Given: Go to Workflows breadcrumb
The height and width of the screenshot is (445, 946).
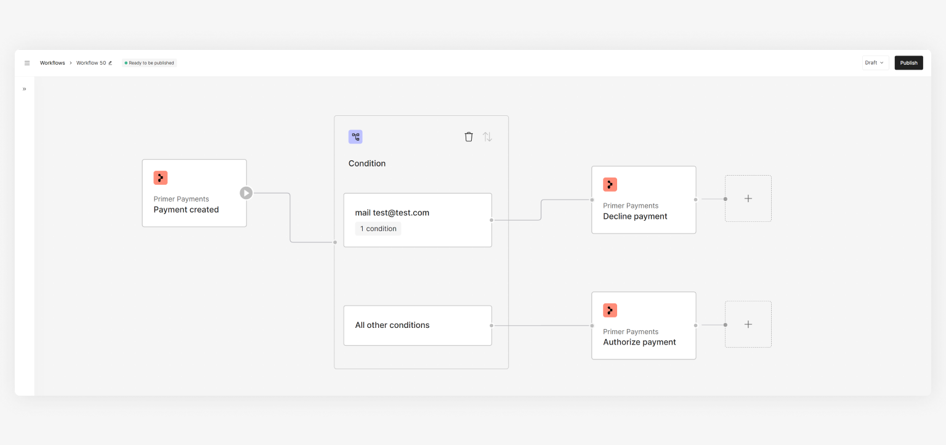Looking at the screenshot, I should point(52,63).
